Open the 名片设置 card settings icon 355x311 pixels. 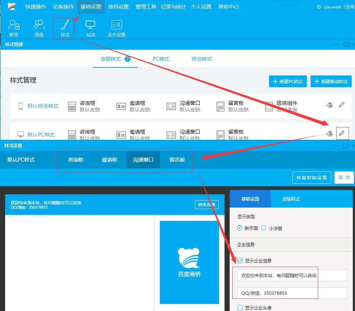pyautogui.click(x=116, y=28)
